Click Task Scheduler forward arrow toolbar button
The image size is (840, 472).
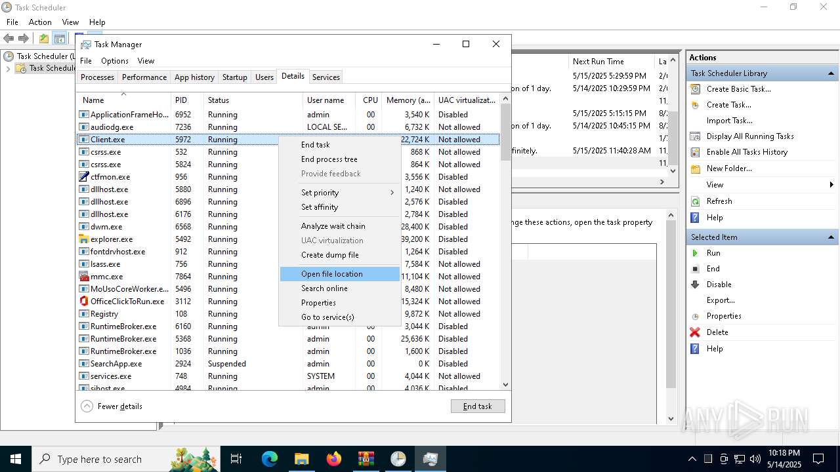pyautogui.click(x=24, y=39)
